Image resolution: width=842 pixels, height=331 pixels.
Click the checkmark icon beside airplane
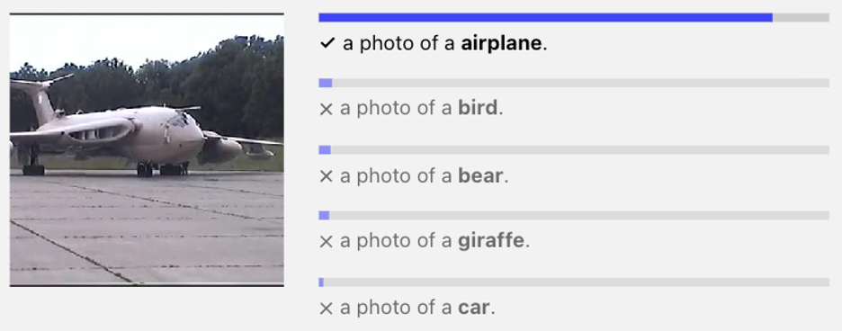tap(327, 43)
